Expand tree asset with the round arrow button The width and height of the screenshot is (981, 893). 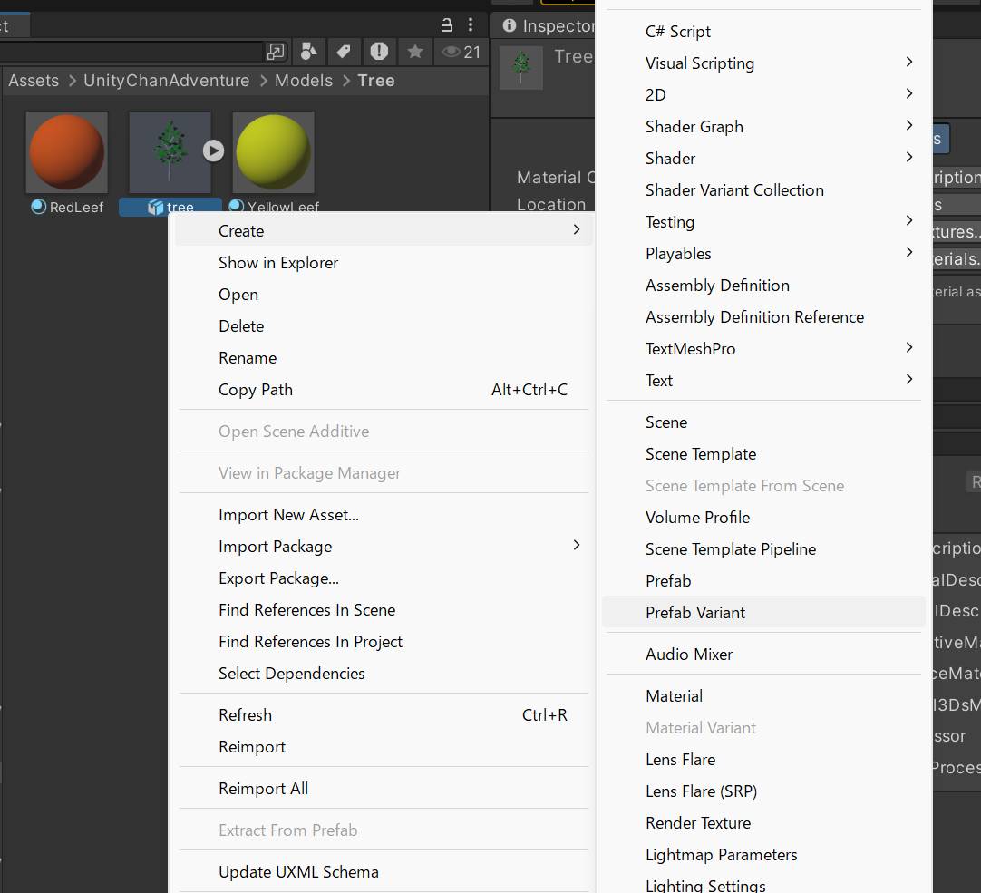pyautogui.click(x=213, y=150)
